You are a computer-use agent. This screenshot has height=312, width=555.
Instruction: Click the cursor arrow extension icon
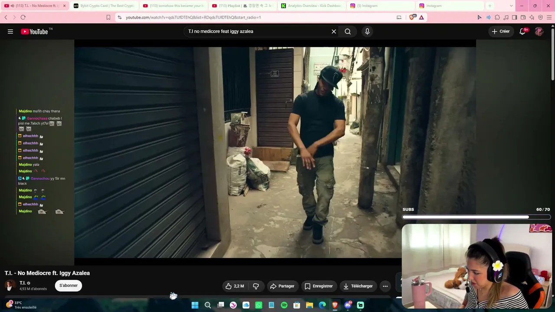point(480,17)
